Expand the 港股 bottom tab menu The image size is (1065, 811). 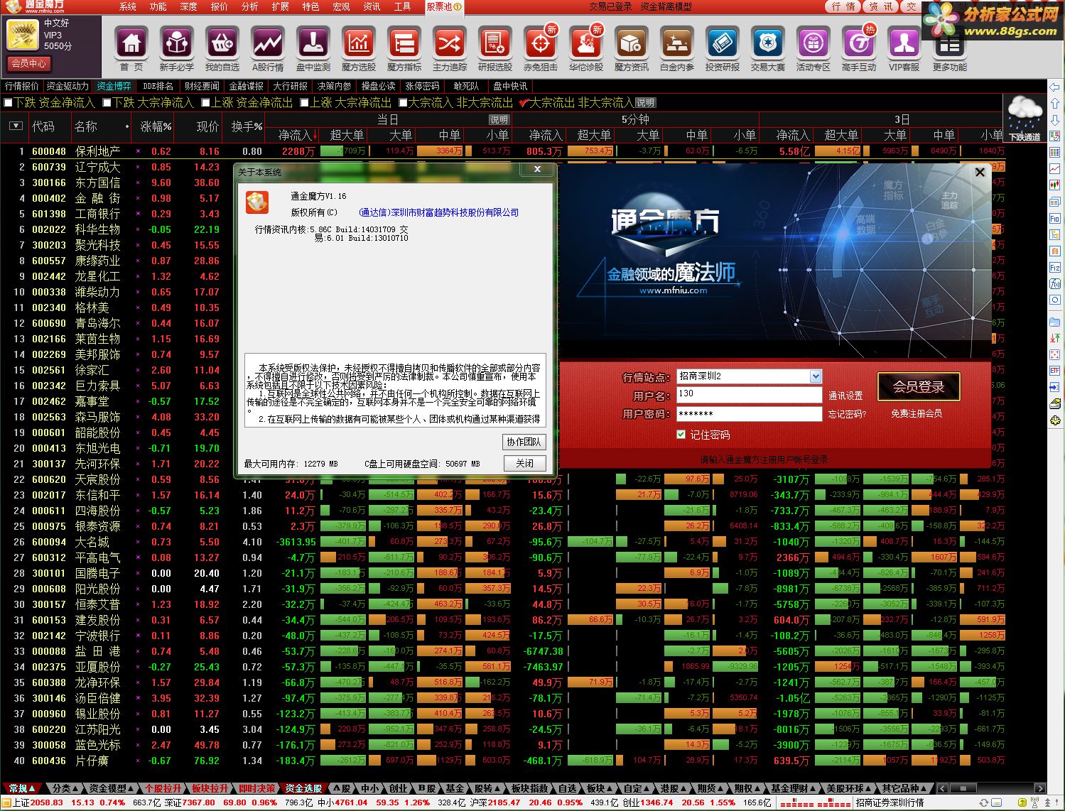pyautogui.click(x=674, y=788)
